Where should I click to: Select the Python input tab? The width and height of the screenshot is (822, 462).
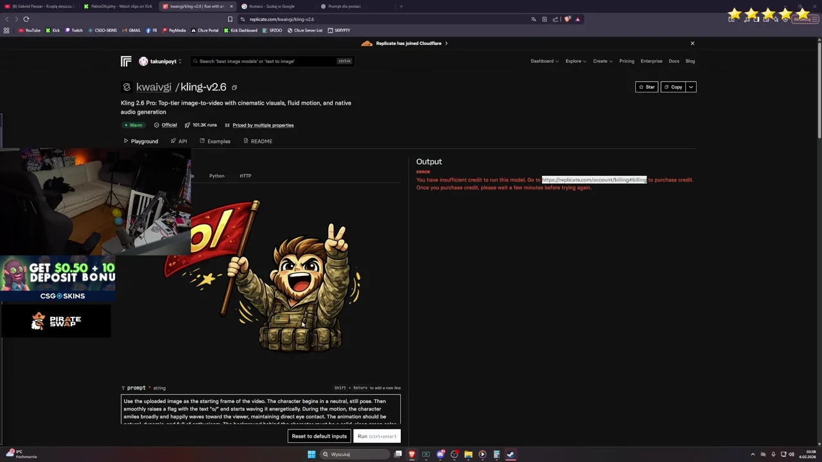point(216,176)
